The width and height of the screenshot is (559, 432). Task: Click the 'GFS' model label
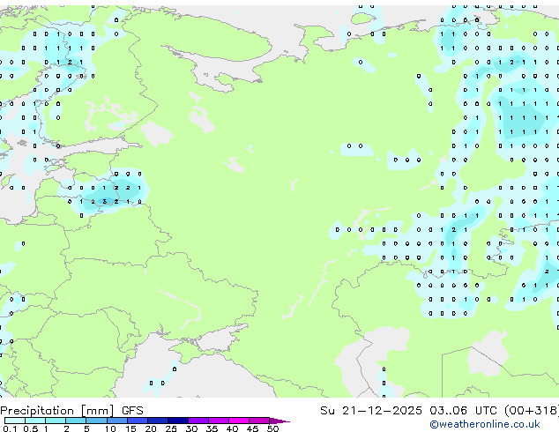132,411
